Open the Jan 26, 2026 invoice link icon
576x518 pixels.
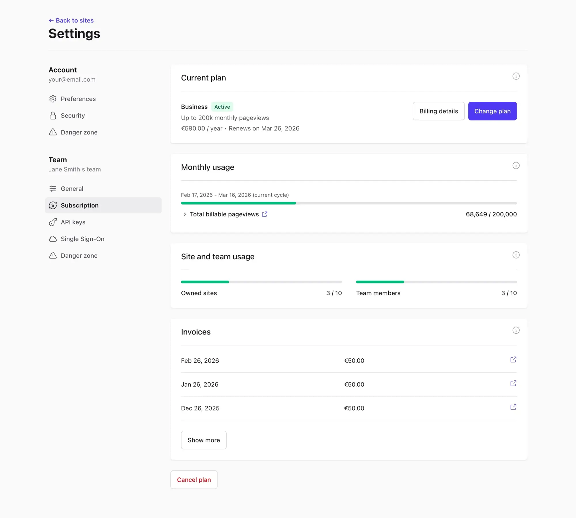(x=513, y=383)
